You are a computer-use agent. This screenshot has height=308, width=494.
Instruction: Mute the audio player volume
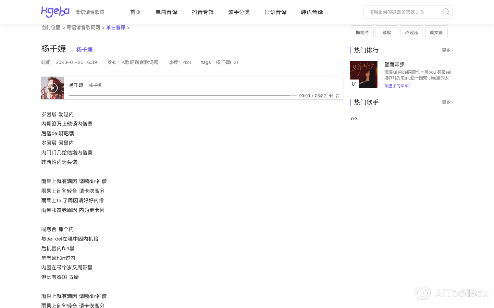click(331, 96)
